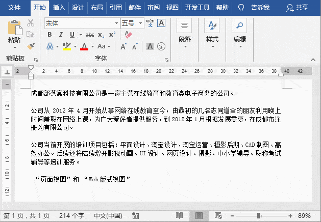Viewport: 321px width, 222px height.
Task: Click the Paste clipboard icon
Action: (15, 27)
